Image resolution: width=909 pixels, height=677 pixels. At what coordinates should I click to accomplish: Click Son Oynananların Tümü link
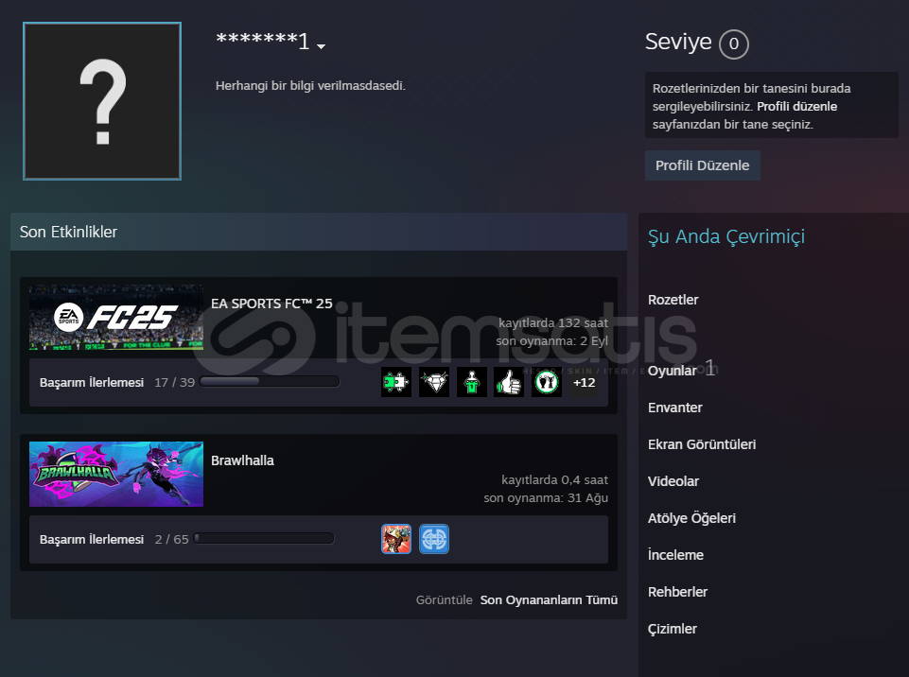(549, 599)
